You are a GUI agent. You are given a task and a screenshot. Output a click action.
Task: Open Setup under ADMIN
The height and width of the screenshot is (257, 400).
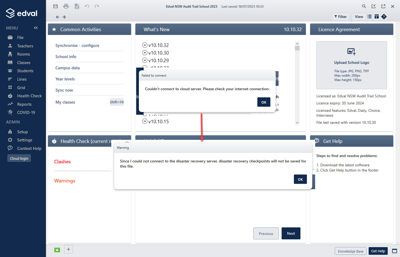[x=23, y=132]
